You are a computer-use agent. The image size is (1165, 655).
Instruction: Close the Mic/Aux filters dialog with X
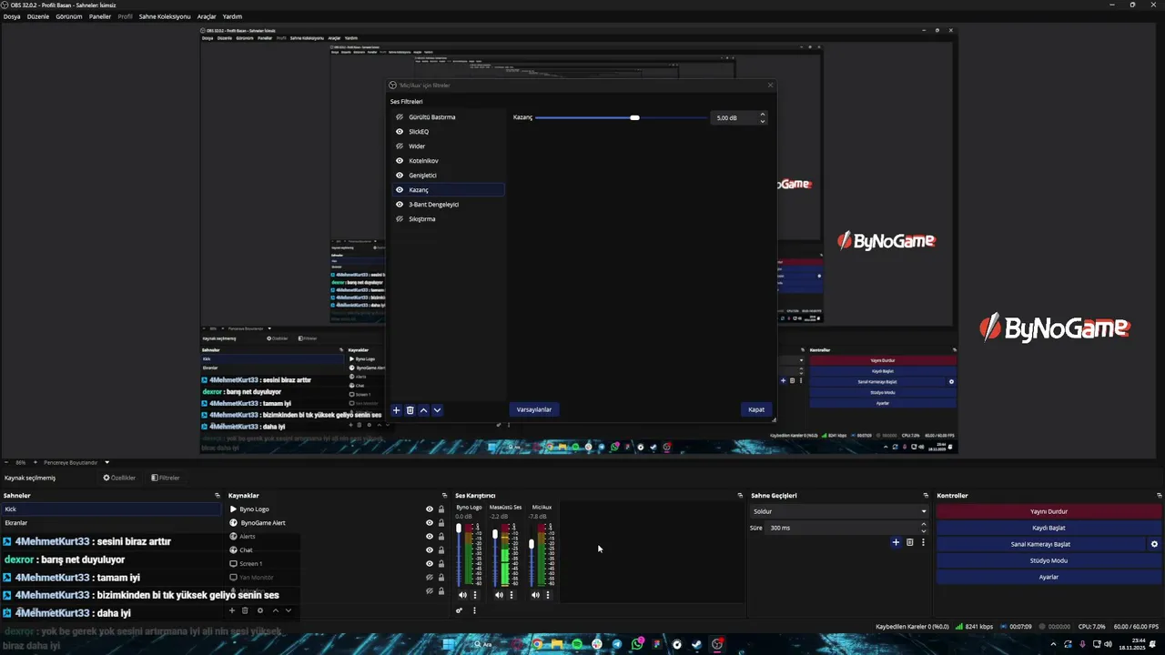pyautogui.click(x=770, y=86)
